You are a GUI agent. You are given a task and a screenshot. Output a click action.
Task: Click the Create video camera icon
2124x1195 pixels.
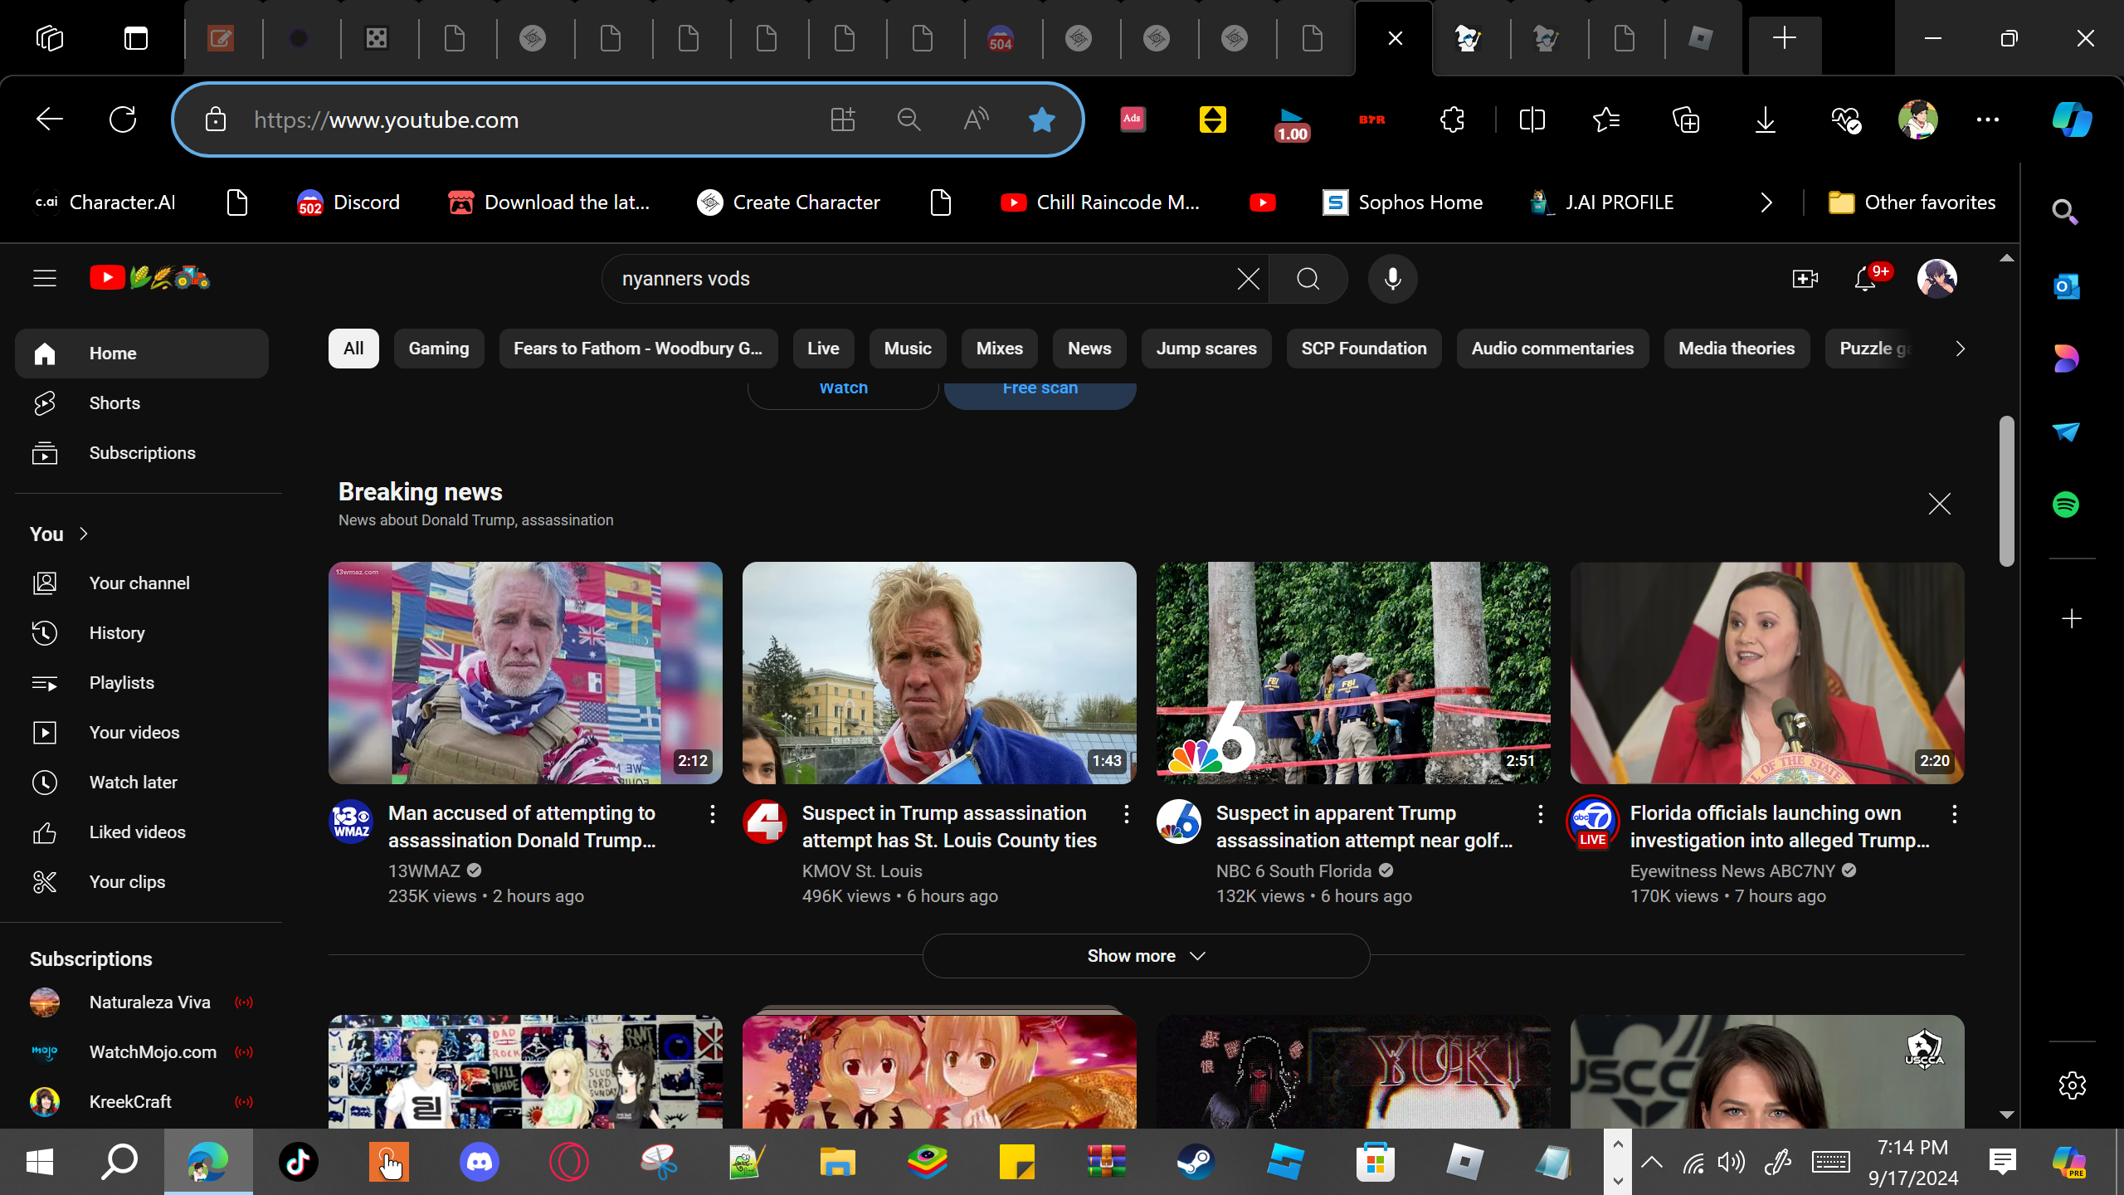[1805, 279]
